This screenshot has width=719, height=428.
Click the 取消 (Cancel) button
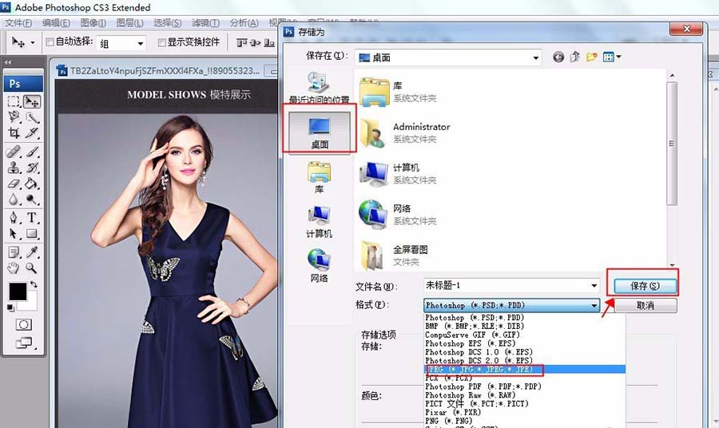[645, 306]
